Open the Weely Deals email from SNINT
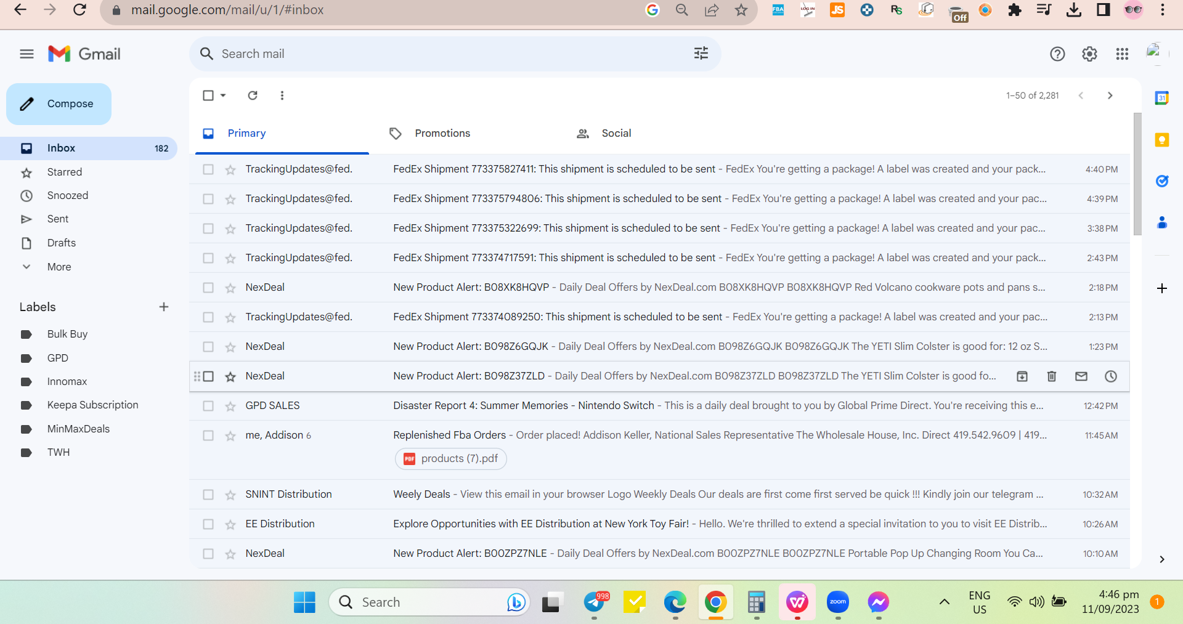The image size is (1183, 624). coord(659,495)
